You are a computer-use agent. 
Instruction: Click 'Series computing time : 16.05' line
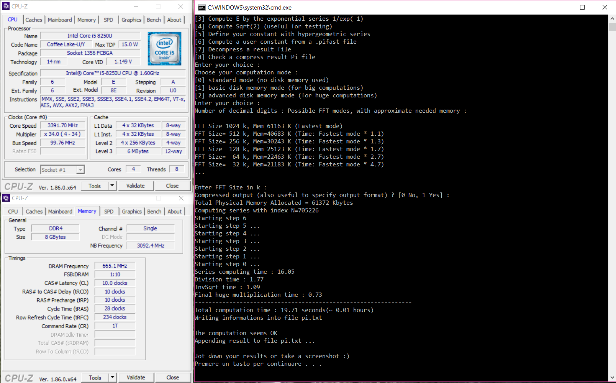[x=244, y=272]
